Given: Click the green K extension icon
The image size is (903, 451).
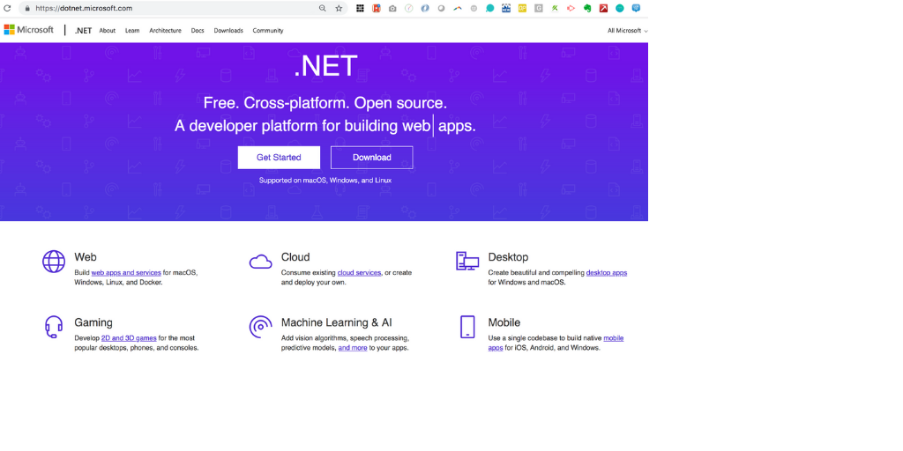Looking at the screenshot, I should (555, 8).
